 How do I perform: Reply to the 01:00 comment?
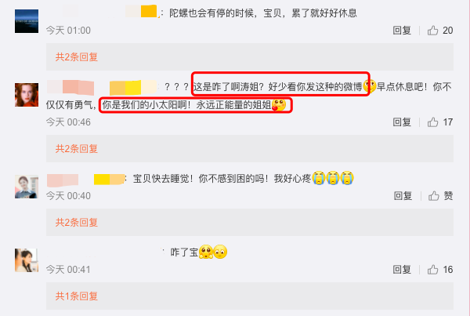point(402,31)
